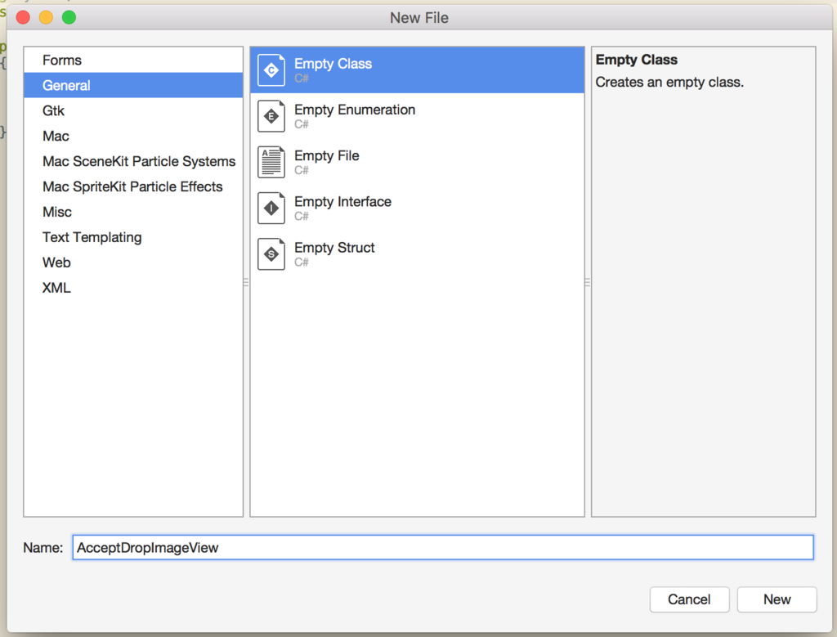
Task: Select Mac SceneKit Particle Systems category
Action: [x=133, y=161]
